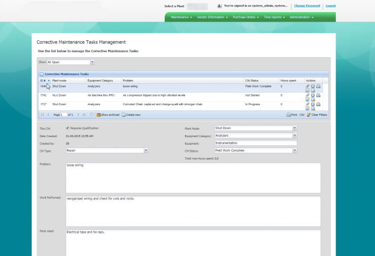The image size is (375, 256).
Task: Click 'In Progress' status cell
Action: [252, 104]
